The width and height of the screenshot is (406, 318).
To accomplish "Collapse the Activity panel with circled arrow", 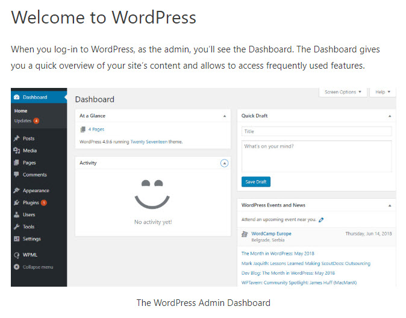I will click(224, 163).
